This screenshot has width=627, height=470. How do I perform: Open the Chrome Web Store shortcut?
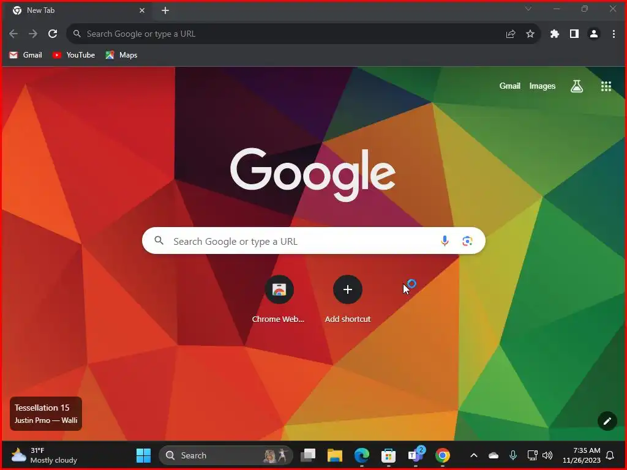tap(279, 299)
